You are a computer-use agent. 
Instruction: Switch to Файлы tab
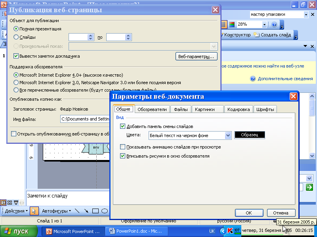[x=181, y=109]
